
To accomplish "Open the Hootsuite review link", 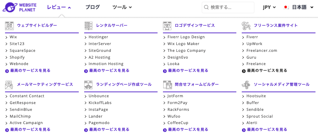I will (256, 96).
